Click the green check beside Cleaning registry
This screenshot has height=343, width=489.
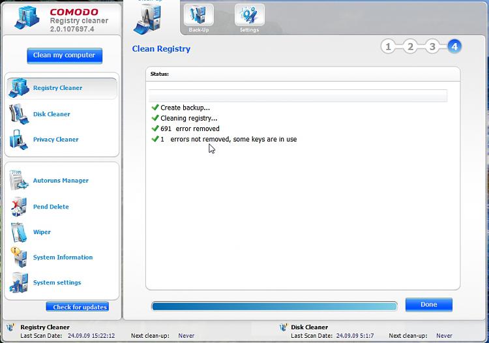pyautogui.click(x=155, y=118)
